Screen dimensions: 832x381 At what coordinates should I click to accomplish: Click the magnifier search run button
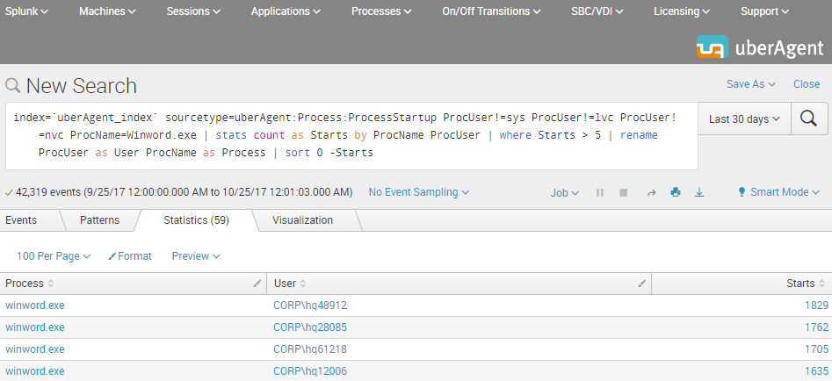click(809, 119)
